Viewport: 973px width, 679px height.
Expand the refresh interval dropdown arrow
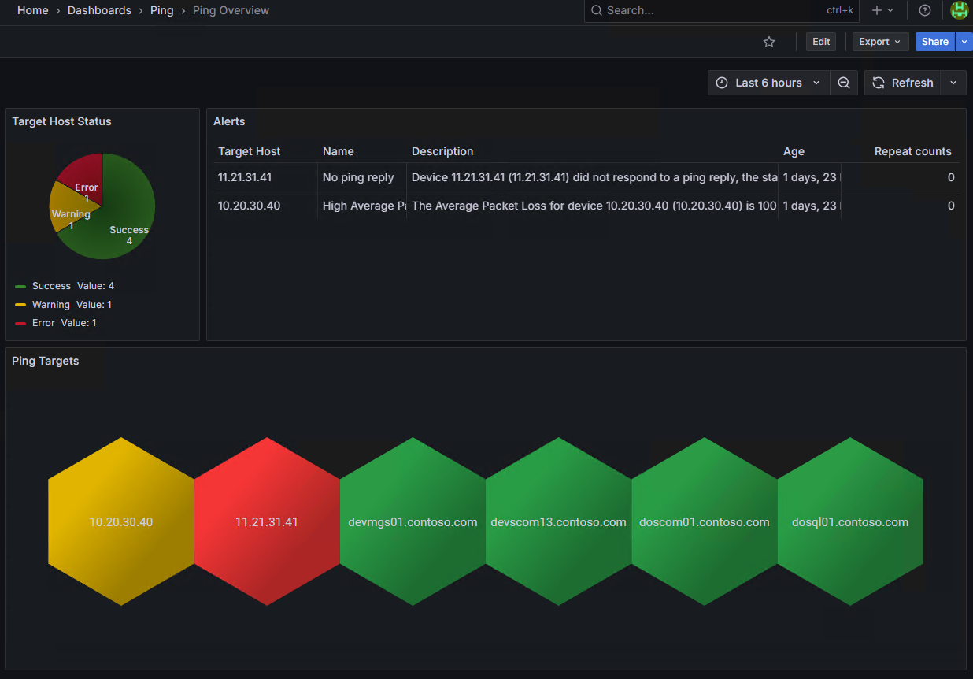point(953,83)
